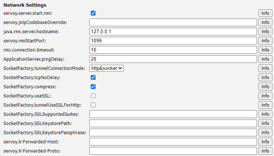The height and width of the screenshot is (156, 274).
Task: Open info for SocketFactory.SSLKeystorePassphrase
Action: [265, 132]
